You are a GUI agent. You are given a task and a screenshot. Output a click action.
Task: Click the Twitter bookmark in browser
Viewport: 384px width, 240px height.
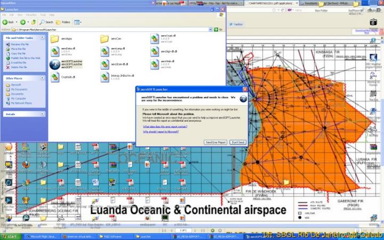[236, 24]
